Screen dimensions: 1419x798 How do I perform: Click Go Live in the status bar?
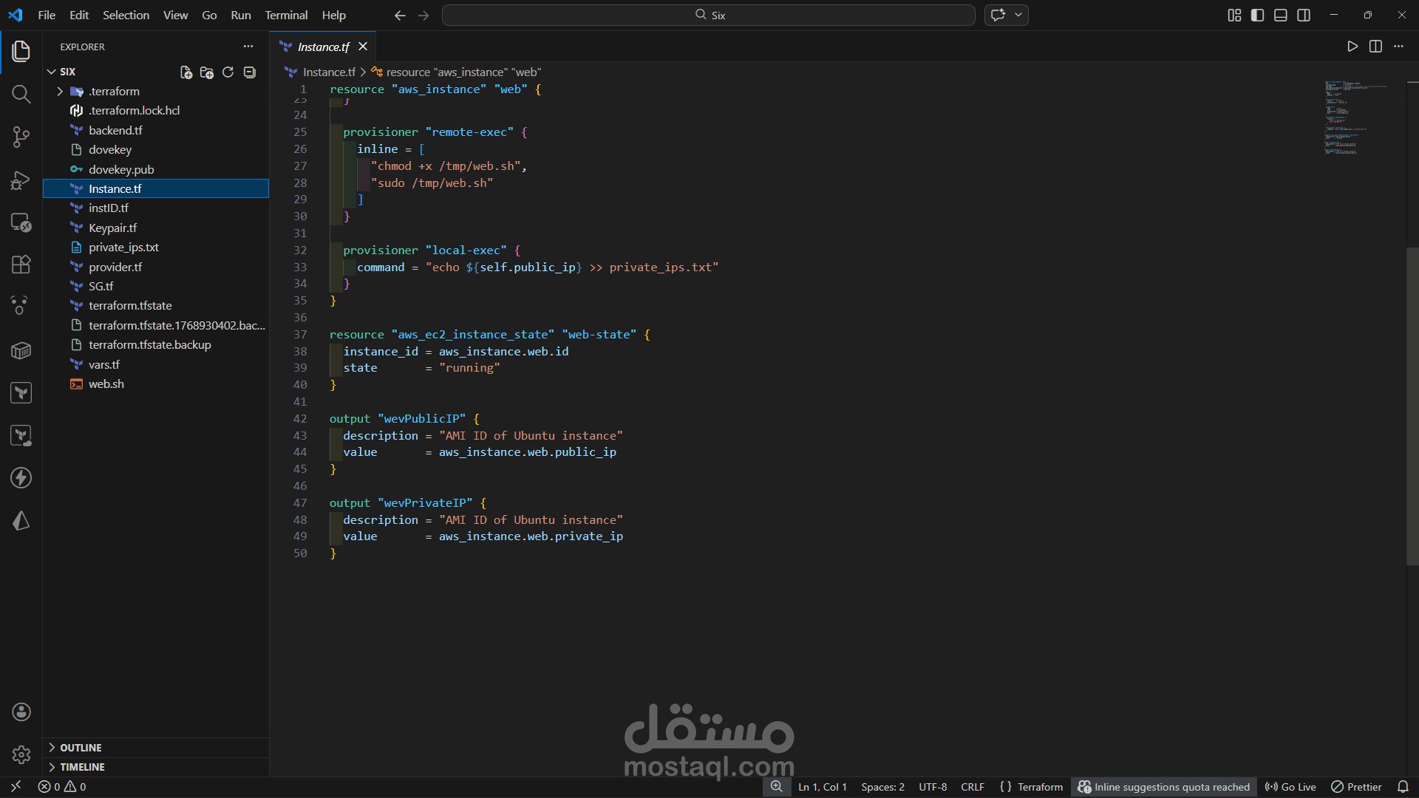[x=1290, y=787]
